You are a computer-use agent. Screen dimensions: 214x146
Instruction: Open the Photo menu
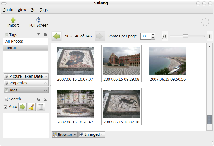point(8,10)
